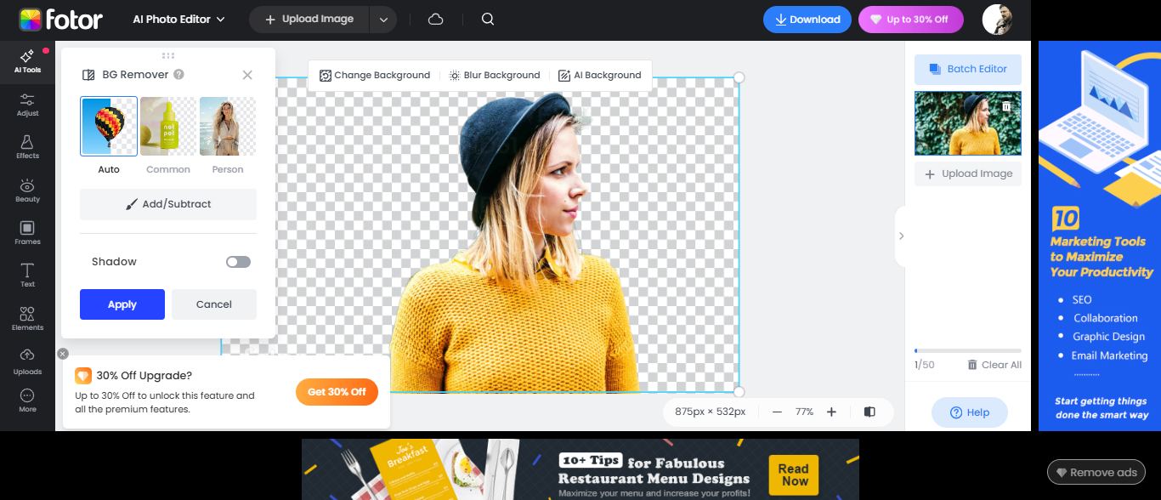Click the 1/50 image counter text

(924, 365)
